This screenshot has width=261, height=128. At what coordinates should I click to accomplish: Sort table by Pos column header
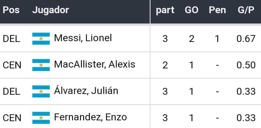(x=11, y=10)
